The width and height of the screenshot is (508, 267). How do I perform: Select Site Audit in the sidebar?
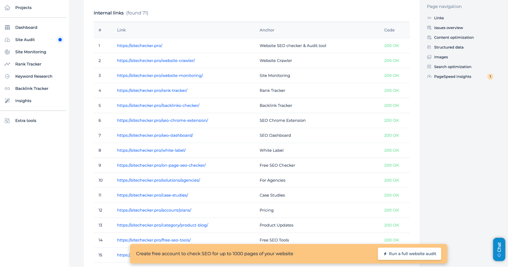click(x=25, y=40)
